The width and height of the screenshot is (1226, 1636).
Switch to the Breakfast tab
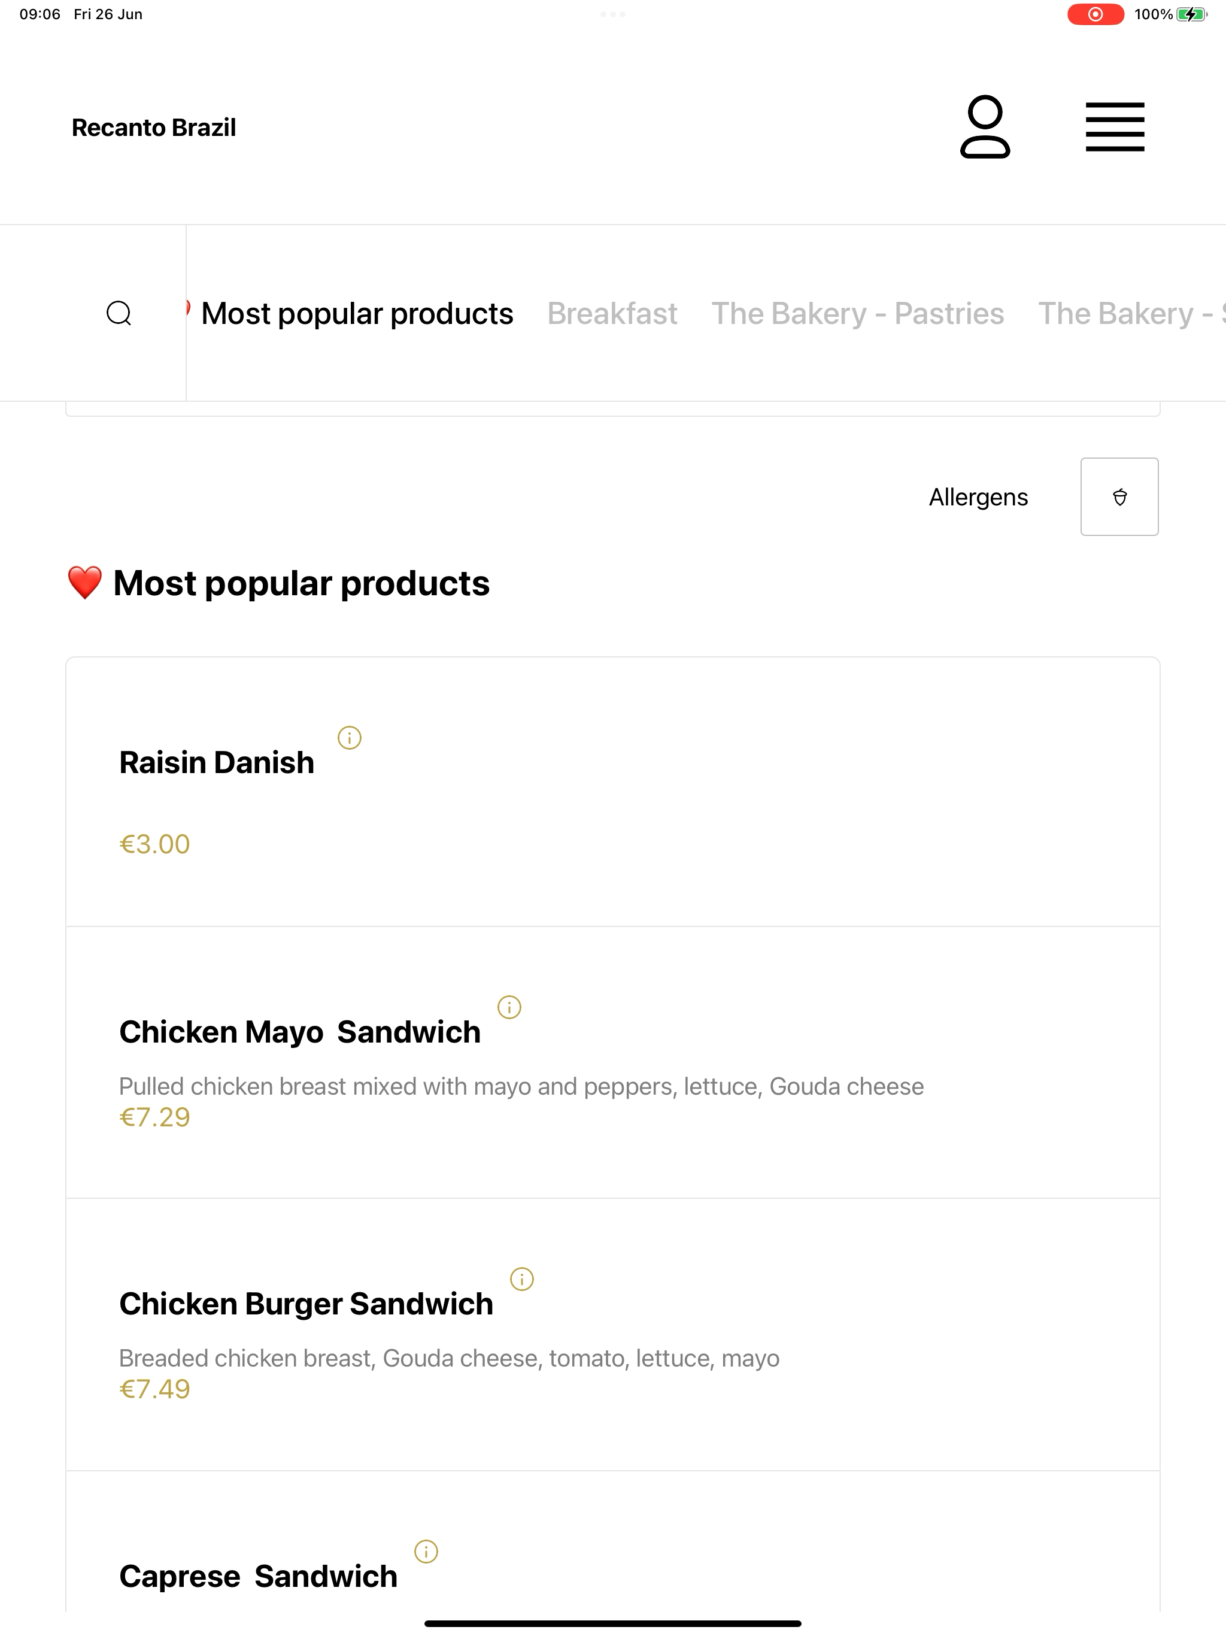pyautogui.click(x=612, y=313)
